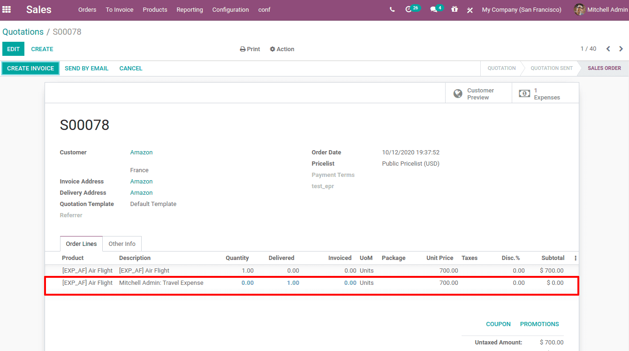The image size is (629, 351).
Task: Click the Customer Preview globe icon
Action: (x=458, y=94)
